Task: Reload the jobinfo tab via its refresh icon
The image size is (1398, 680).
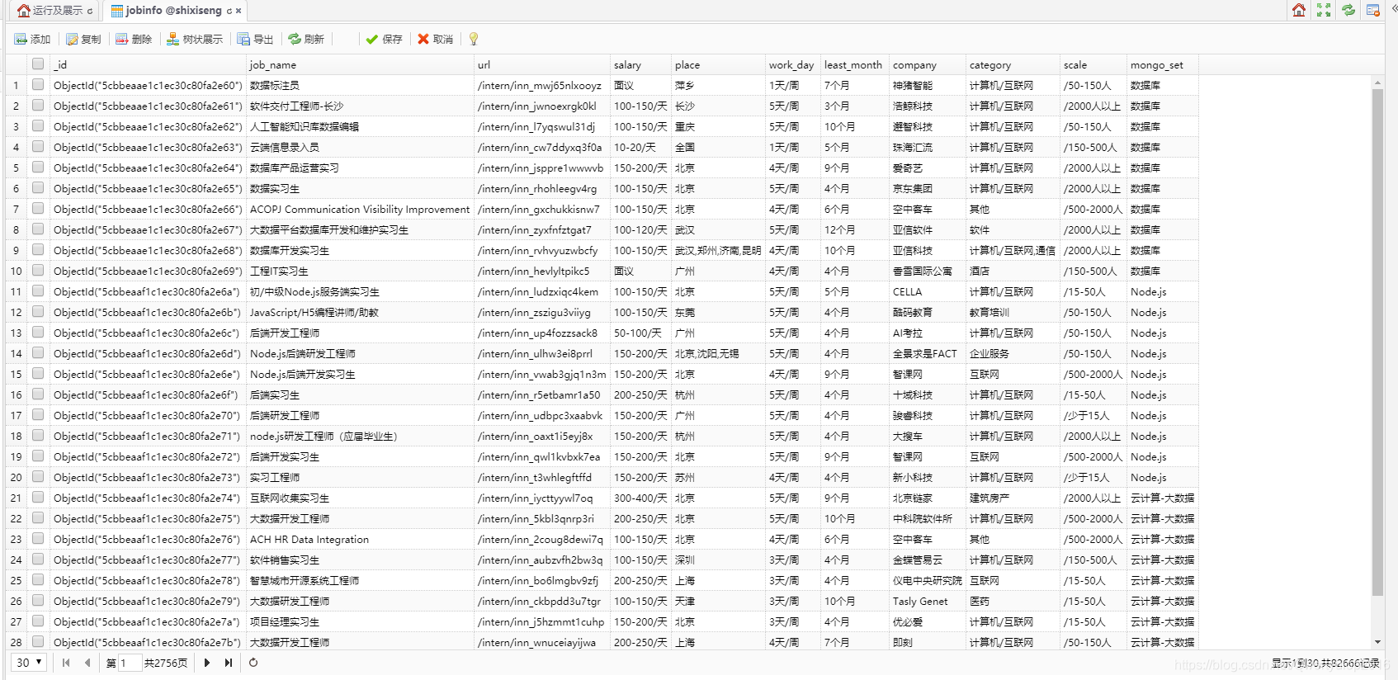Action: tap(229, 11)
